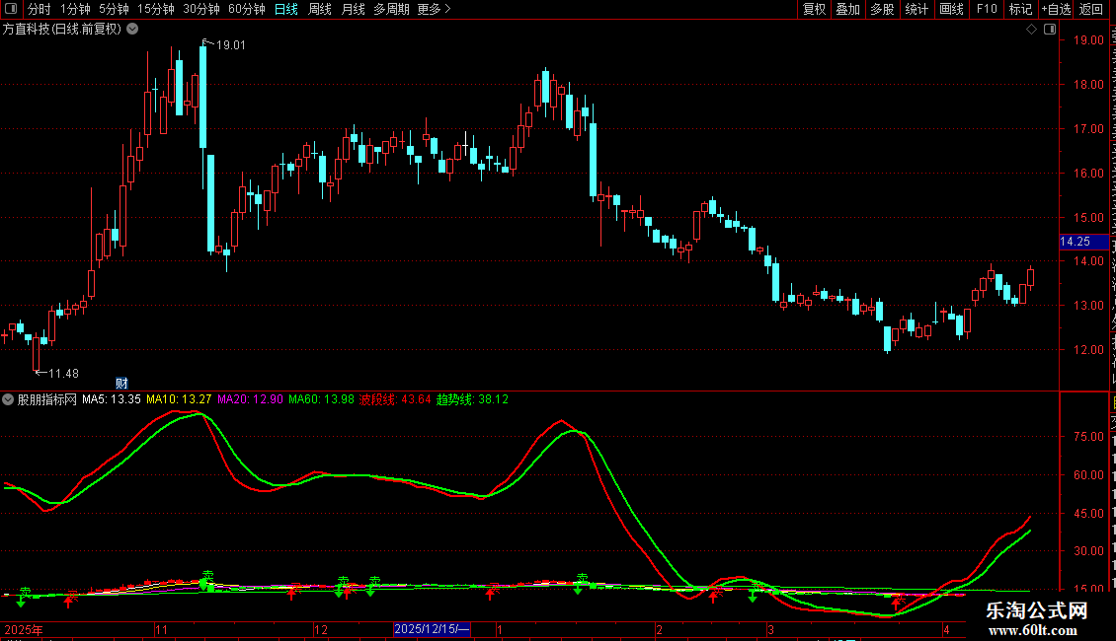Select the 波段线: 43.64 readout
1116x641 pixels.
pyautogui.click(x=395, y=399)
